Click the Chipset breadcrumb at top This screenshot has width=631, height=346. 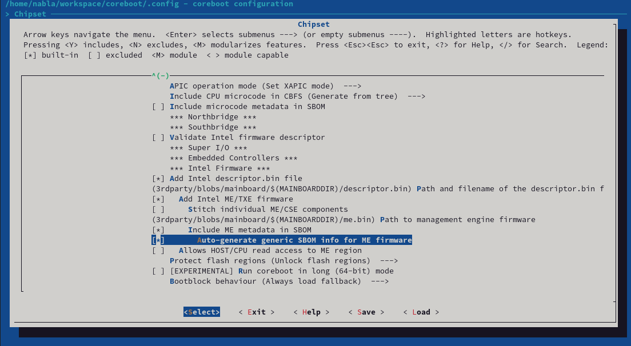[x=30, y=14]
